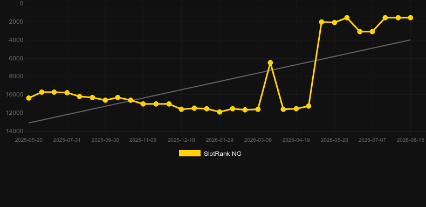Screen dimensions: 426x207
Task: Select the data point above 2025-11-08
Action: pyautogui.click(x=143, y=104)
